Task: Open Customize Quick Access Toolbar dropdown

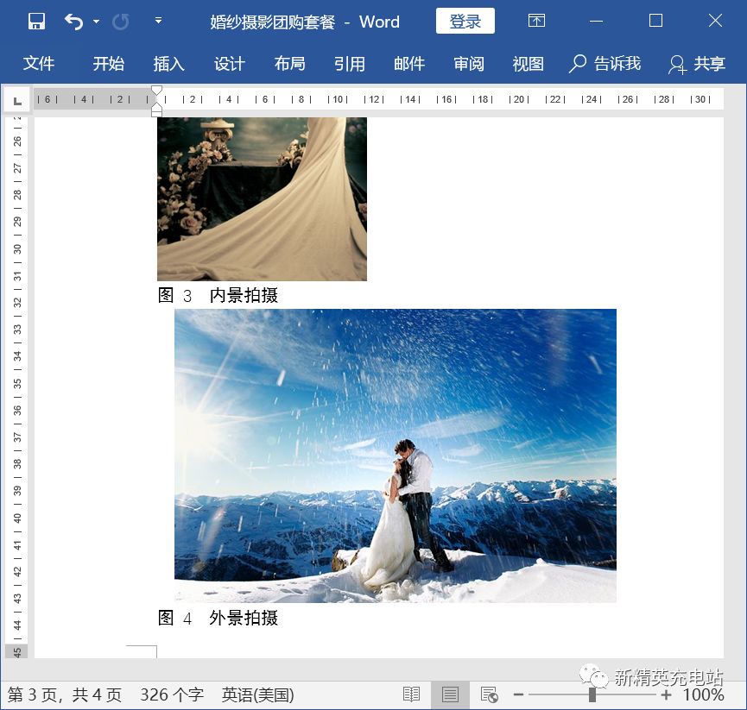Action: [x=158, y=21]
